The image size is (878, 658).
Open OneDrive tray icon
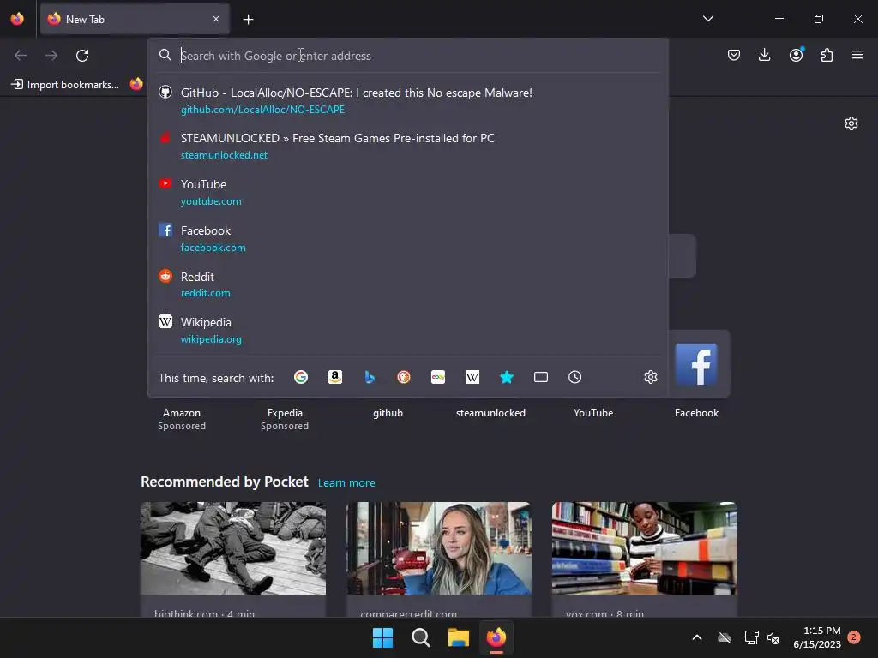click(x=725, y=637)
